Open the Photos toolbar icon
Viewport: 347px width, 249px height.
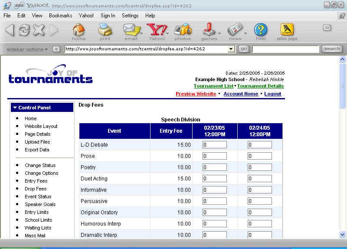[183, 30]
